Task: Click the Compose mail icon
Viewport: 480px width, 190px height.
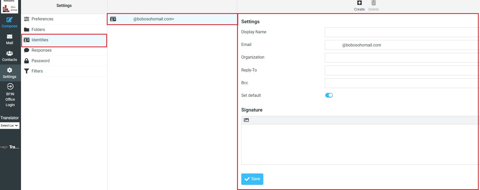Action: (10, 20)
